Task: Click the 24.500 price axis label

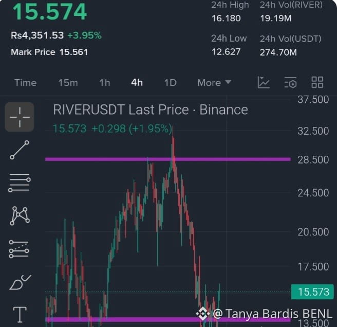Action: (313, 193)
